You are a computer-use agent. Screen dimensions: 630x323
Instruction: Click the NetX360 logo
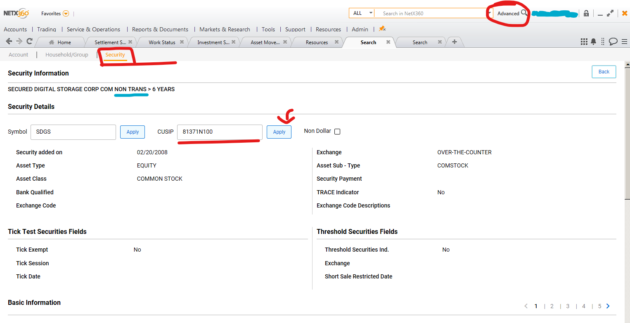pyautogui.click(x=16, y=13)
